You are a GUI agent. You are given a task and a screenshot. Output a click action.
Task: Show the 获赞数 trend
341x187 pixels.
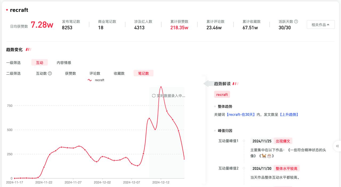click(71, 73)
